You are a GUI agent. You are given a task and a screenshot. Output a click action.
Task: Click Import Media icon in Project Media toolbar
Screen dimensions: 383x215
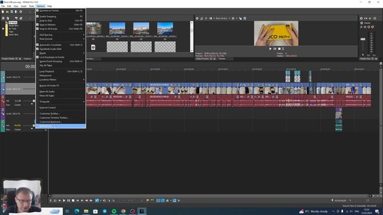[2, 19]
